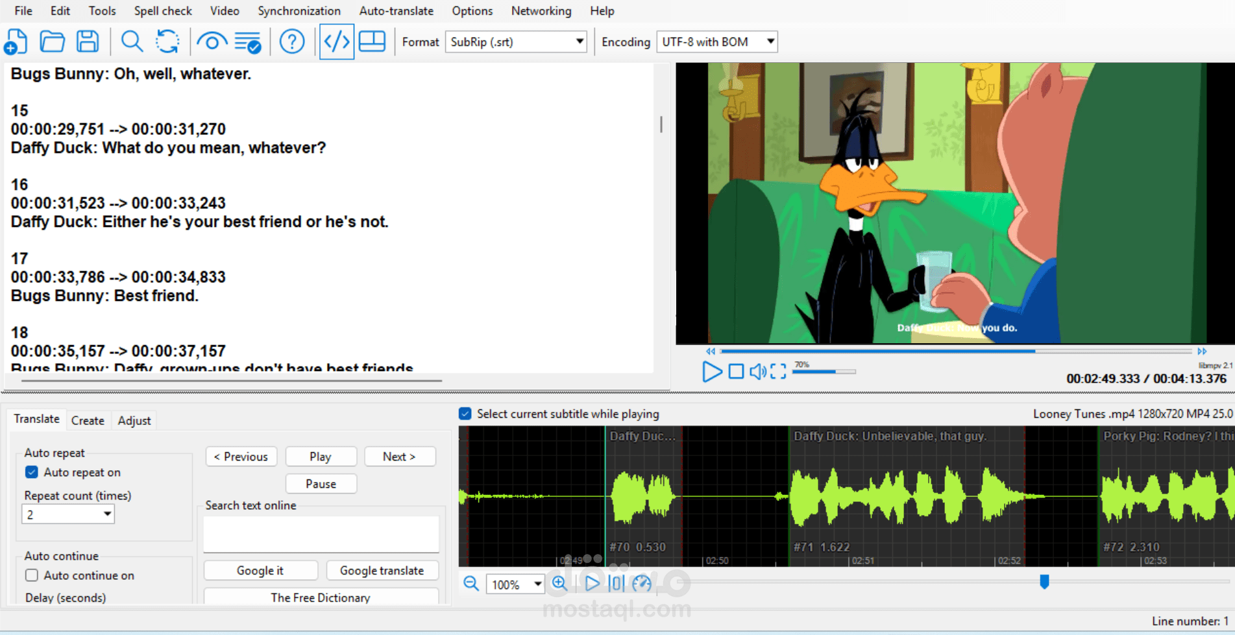Open help question mark icon
Viewport: 1235px width, 635px height.
pyautogui.click(x=292, y=42)
